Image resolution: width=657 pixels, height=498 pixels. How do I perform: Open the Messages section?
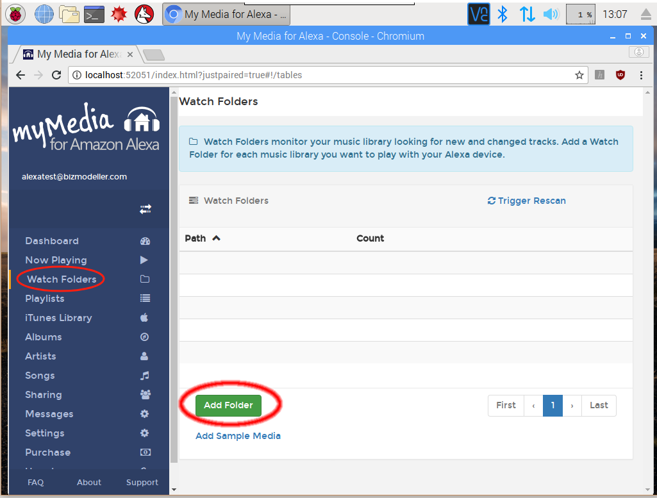pyautogui.click(x=49, y=414)
